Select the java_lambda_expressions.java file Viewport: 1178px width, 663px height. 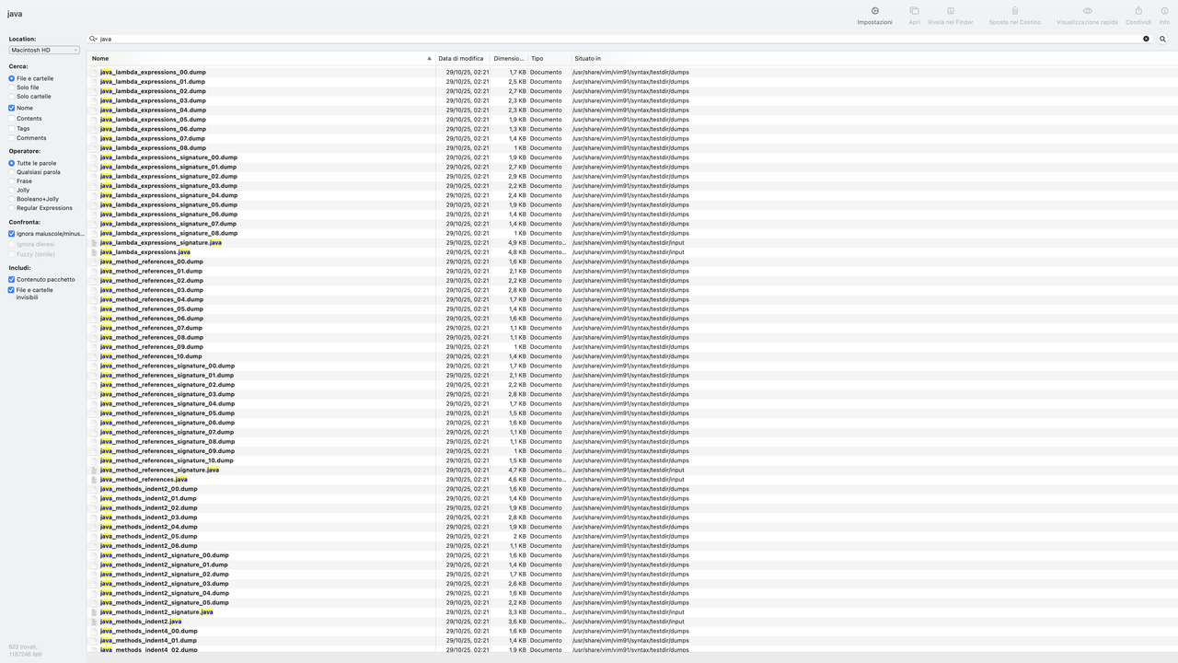coord(145,251)
